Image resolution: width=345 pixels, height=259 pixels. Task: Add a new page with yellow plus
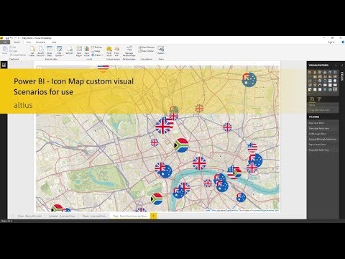[154, 216]
